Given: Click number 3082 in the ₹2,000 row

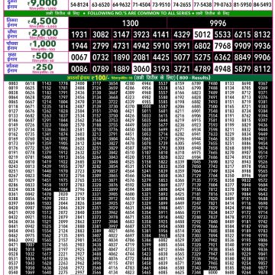Looking at the screenshot, I should tap(101, 34).
